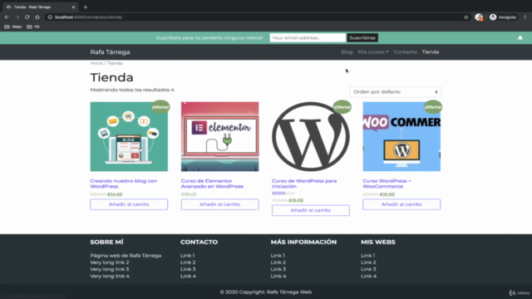The width and height of the screenshot is (532, 299).
Task: Open a new browser tab
Action: 85,7
